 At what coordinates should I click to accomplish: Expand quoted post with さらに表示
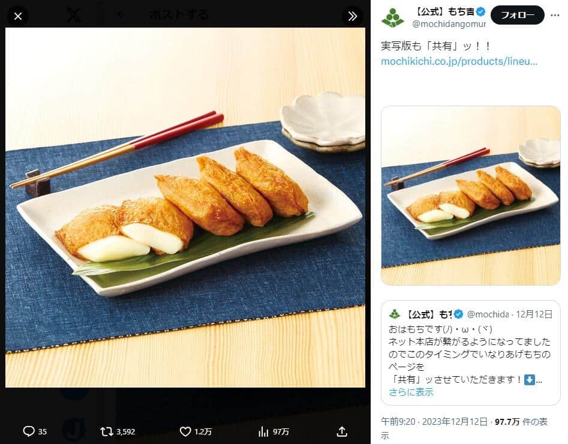[411, 392]
